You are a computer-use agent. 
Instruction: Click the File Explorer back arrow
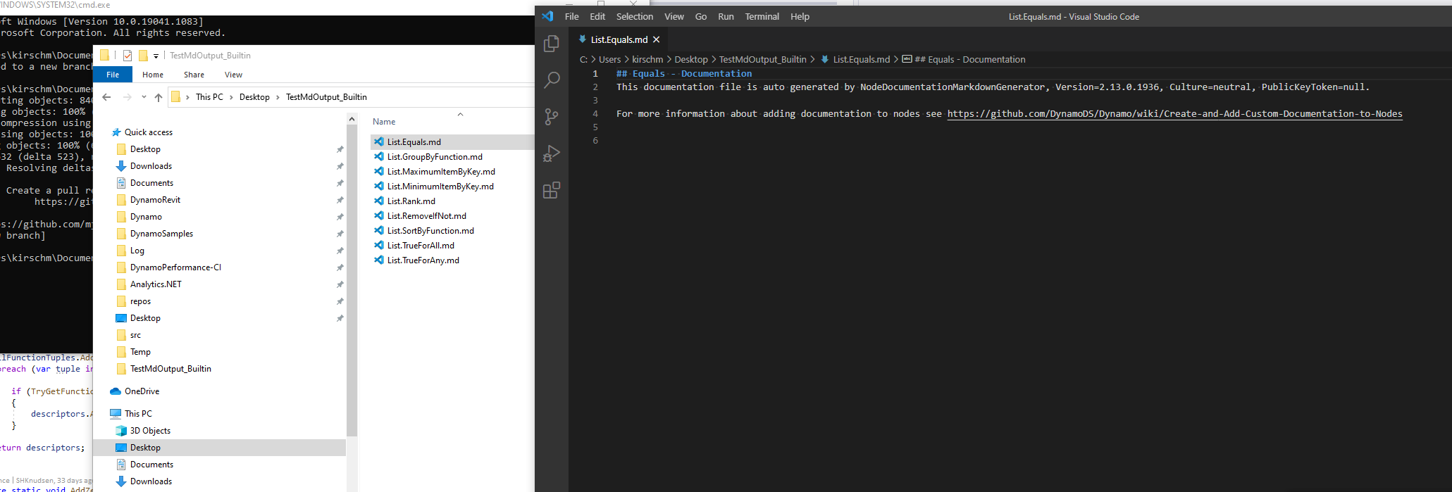click(x=107, y=97)
